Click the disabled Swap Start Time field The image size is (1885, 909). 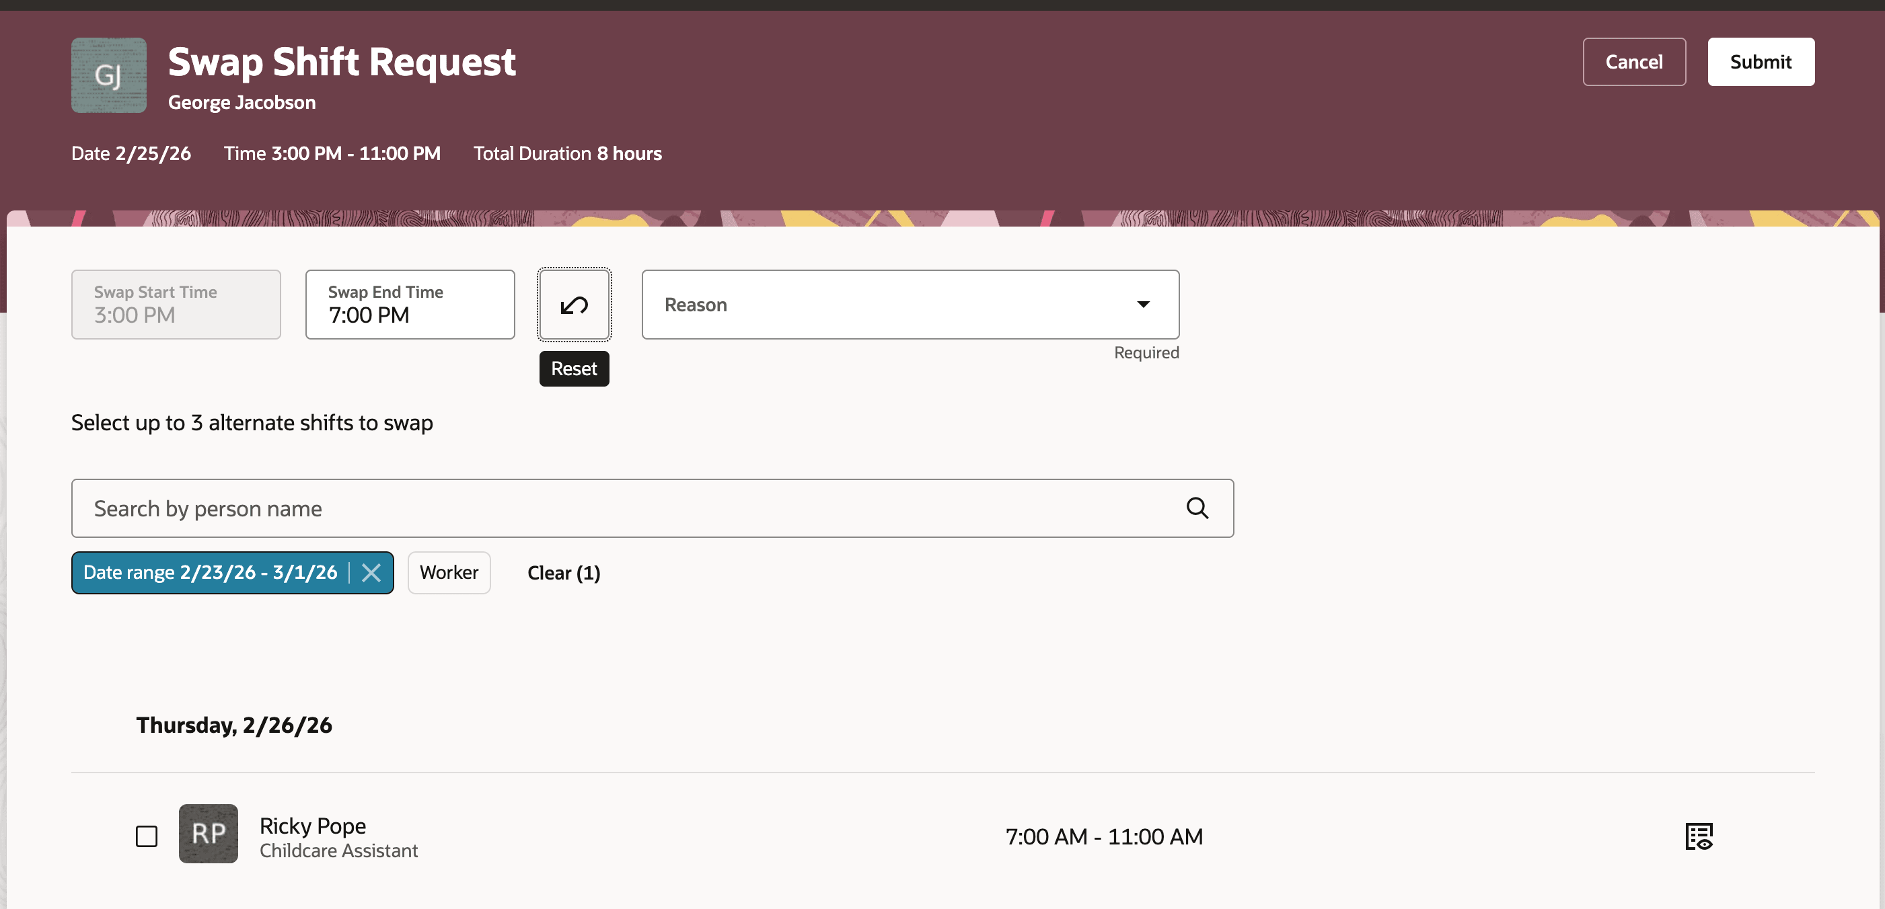tap(176, 304)
